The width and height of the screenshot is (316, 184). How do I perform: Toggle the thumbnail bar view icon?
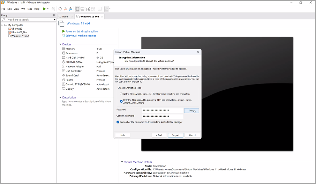(82, 9)
